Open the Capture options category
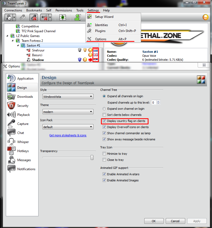This screenshot has height=228, width=212. pyautogui.click(x=22, y=124)
